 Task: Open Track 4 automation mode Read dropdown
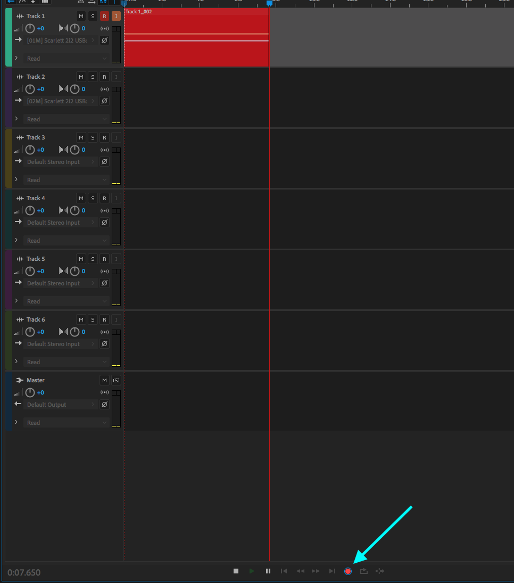pos(66,241)
